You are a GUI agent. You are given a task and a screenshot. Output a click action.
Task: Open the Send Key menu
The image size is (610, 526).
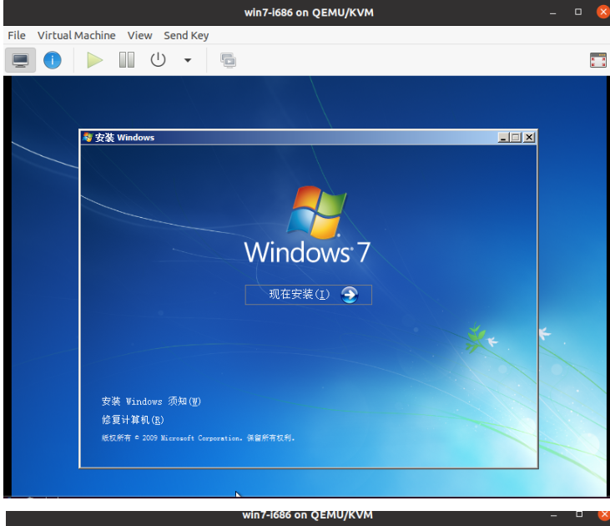tap(186, 35)
